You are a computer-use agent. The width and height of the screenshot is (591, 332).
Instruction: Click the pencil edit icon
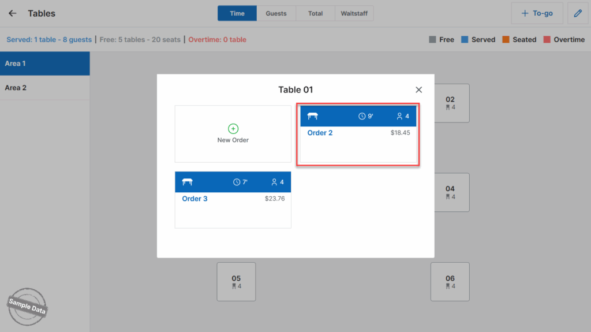tap(578, 13)
